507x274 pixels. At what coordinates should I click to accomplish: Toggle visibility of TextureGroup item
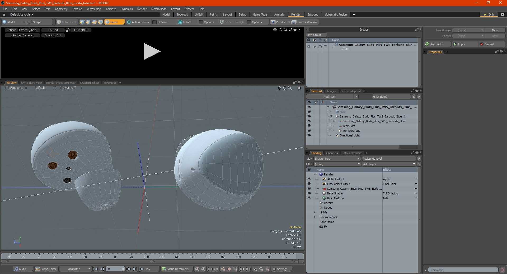point(309,131)
